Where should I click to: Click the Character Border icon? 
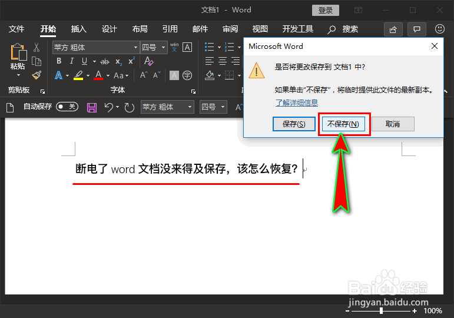point(187,47)
